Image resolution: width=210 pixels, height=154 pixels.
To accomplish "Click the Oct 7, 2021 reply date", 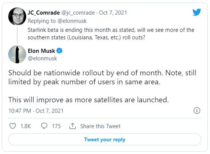I will [x=113, y=13].
